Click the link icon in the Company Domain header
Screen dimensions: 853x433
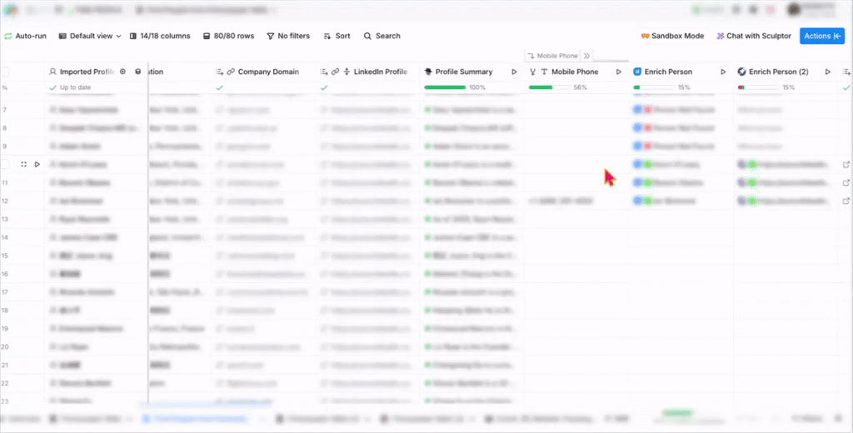point(231,72)
